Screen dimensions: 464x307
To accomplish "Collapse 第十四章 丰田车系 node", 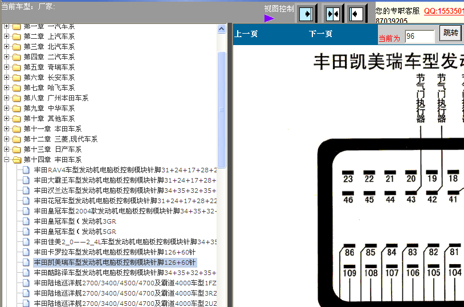I will (x=6, y=159).
